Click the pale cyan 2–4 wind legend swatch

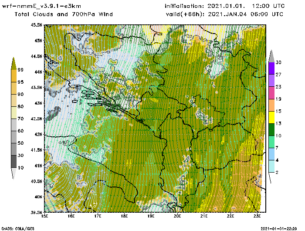[x=271, y=166]
